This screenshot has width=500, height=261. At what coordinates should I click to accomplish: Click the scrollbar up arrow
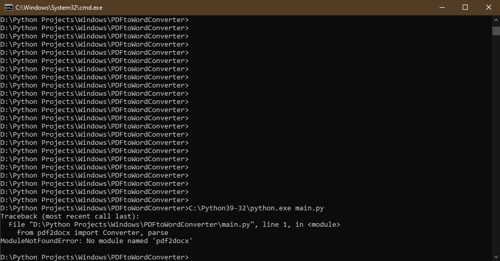click(x=496, y=20)
